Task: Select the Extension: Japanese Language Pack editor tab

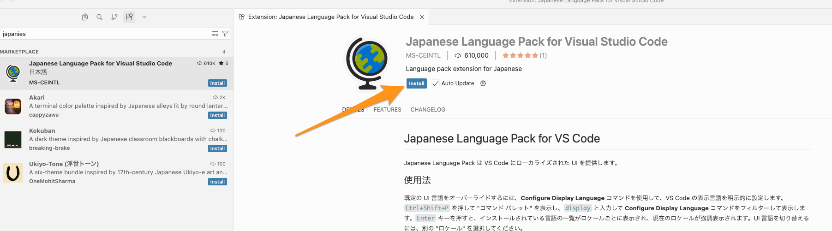Action: tap(331, 17)
